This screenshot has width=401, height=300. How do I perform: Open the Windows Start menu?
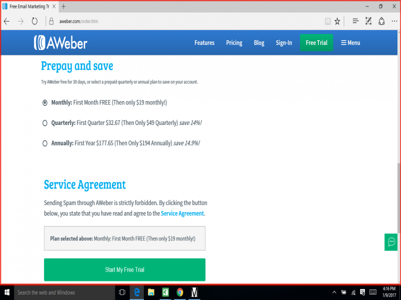7,292
